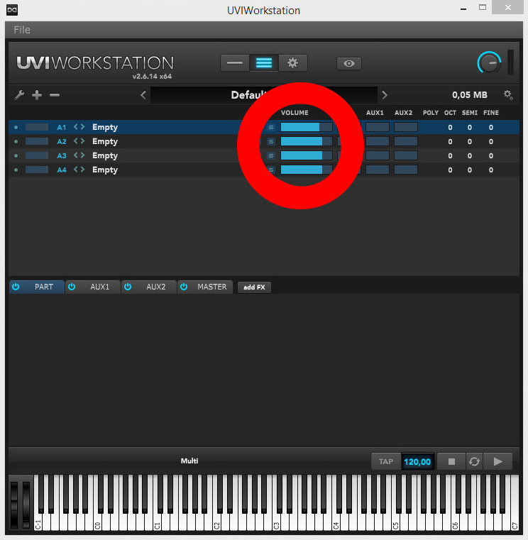Viewport: 528px width, 540px height.
Task: Set A3 AUX1 send level
Action: coord(378,155)
